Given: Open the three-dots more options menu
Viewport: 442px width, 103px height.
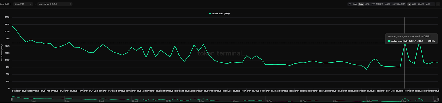Looking at the screenshot, I should (438, 4).
